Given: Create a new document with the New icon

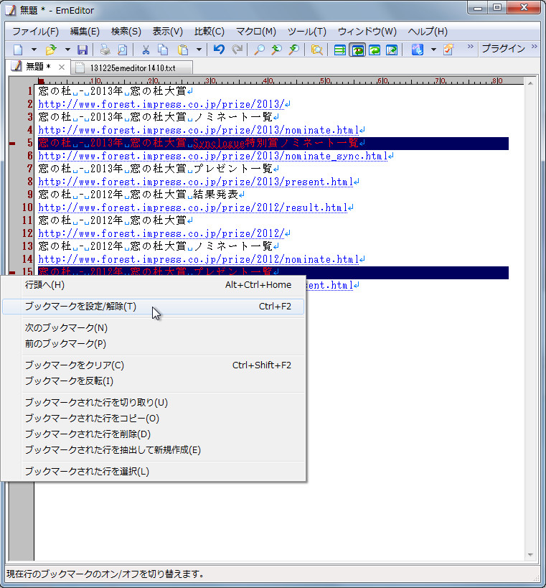Looking at the screenshot, I should click(x=18, y=50).
